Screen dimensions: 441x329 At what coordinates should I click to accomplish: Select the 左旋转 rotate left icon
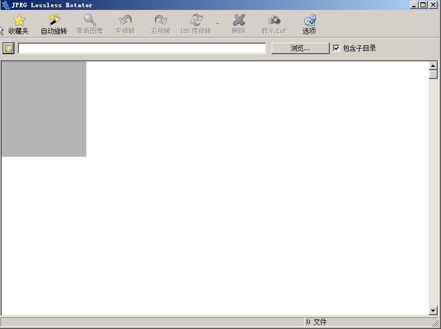(126, 20)
